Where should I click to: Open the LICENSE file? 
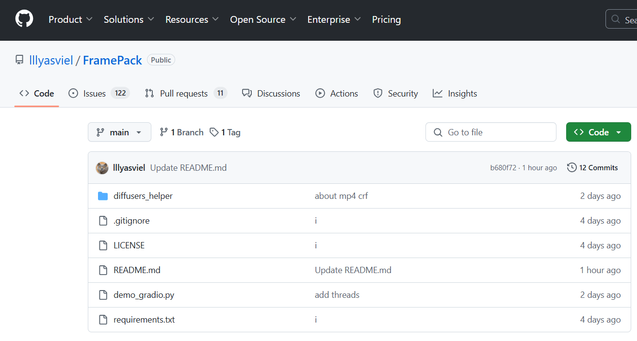click(x=129, y=245)
